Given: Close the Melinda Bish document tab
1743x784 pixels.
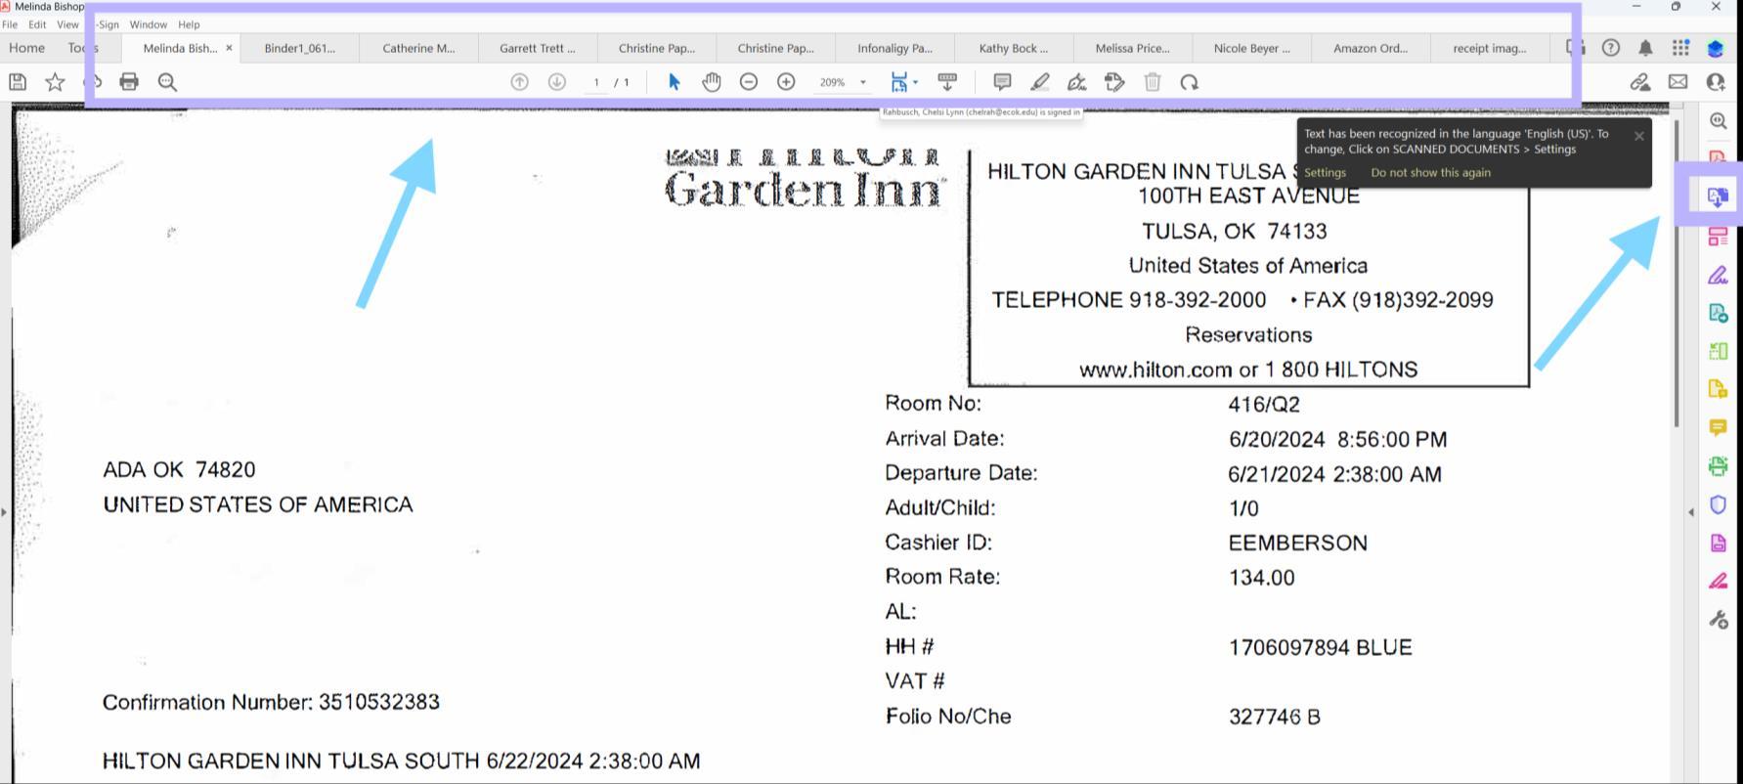Looking at the screenshot, I should pyautogui.click(x=229, y=48).
